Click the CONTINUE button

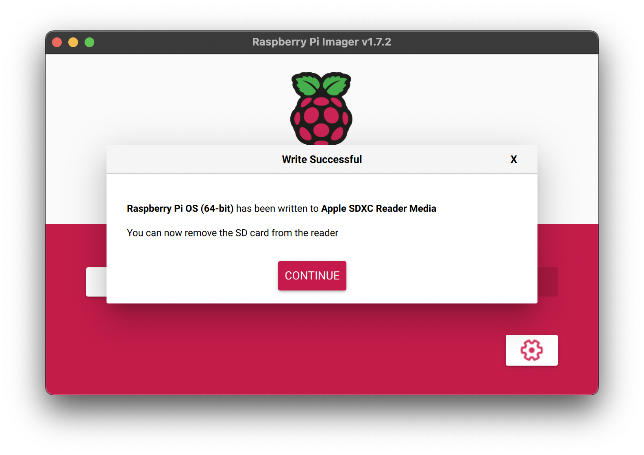pos(312,276)
